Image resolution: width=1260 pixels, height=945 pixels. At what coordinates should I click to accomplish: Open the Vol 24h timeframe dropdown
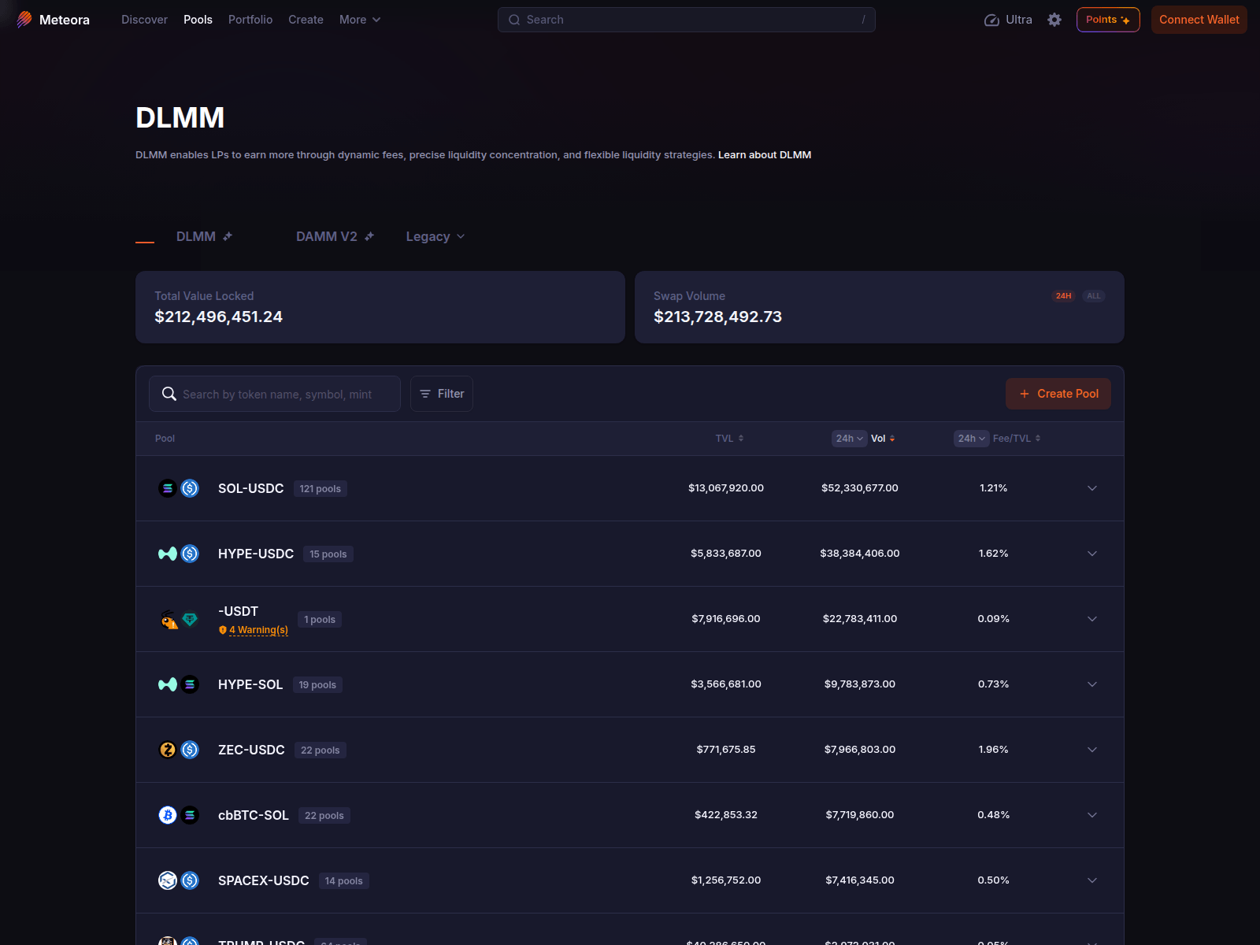850,439
